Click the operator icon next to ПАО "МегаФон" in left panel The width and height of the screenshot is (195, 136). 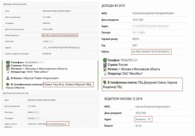tap(8, 72)
